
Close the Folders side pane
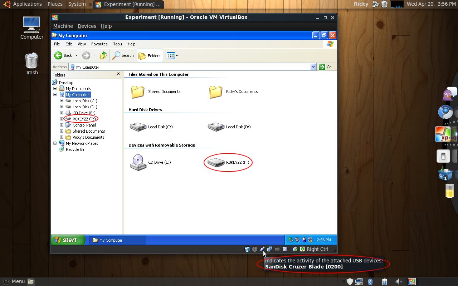coord(118,74)
